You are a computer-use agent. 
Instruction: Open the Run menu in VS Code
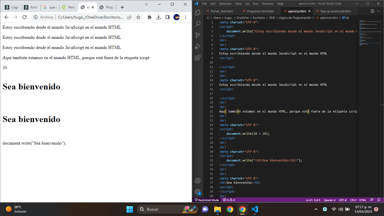point(256,4)
